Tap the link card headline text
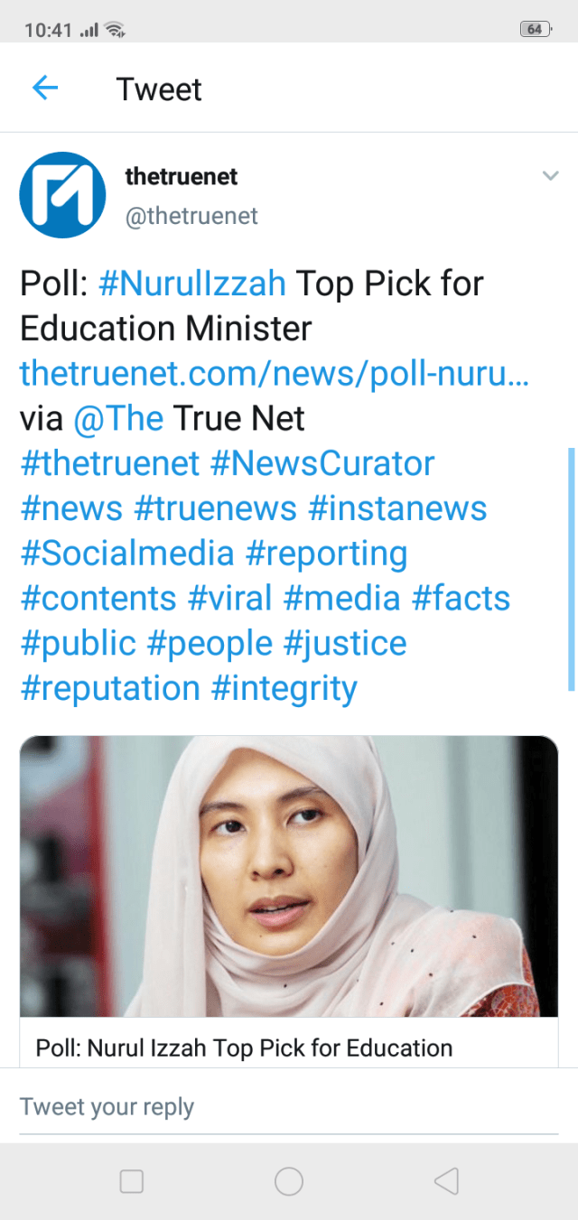This screenshot has width=578, height=1220. coord(244,1048)
